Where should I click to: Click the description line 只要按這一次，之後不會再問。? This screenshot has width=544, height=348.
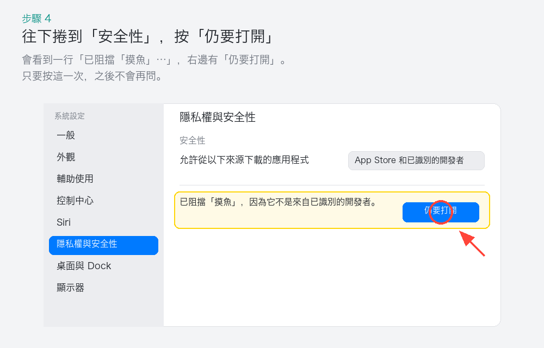click(x=92, y=76)
